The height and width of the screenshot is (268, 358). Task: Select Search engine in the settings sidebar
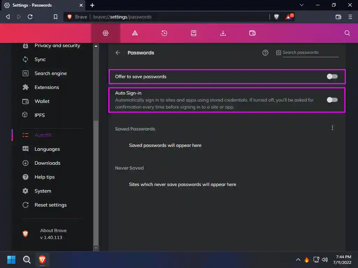50,73
